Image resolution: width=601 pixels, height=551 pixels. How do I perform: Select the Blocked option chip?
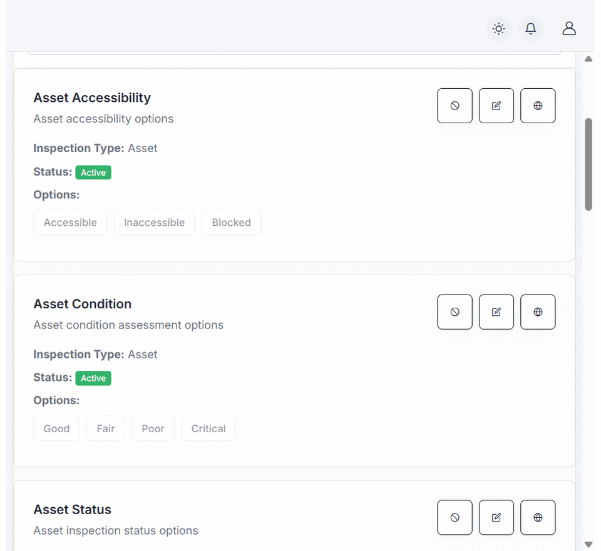231,223
